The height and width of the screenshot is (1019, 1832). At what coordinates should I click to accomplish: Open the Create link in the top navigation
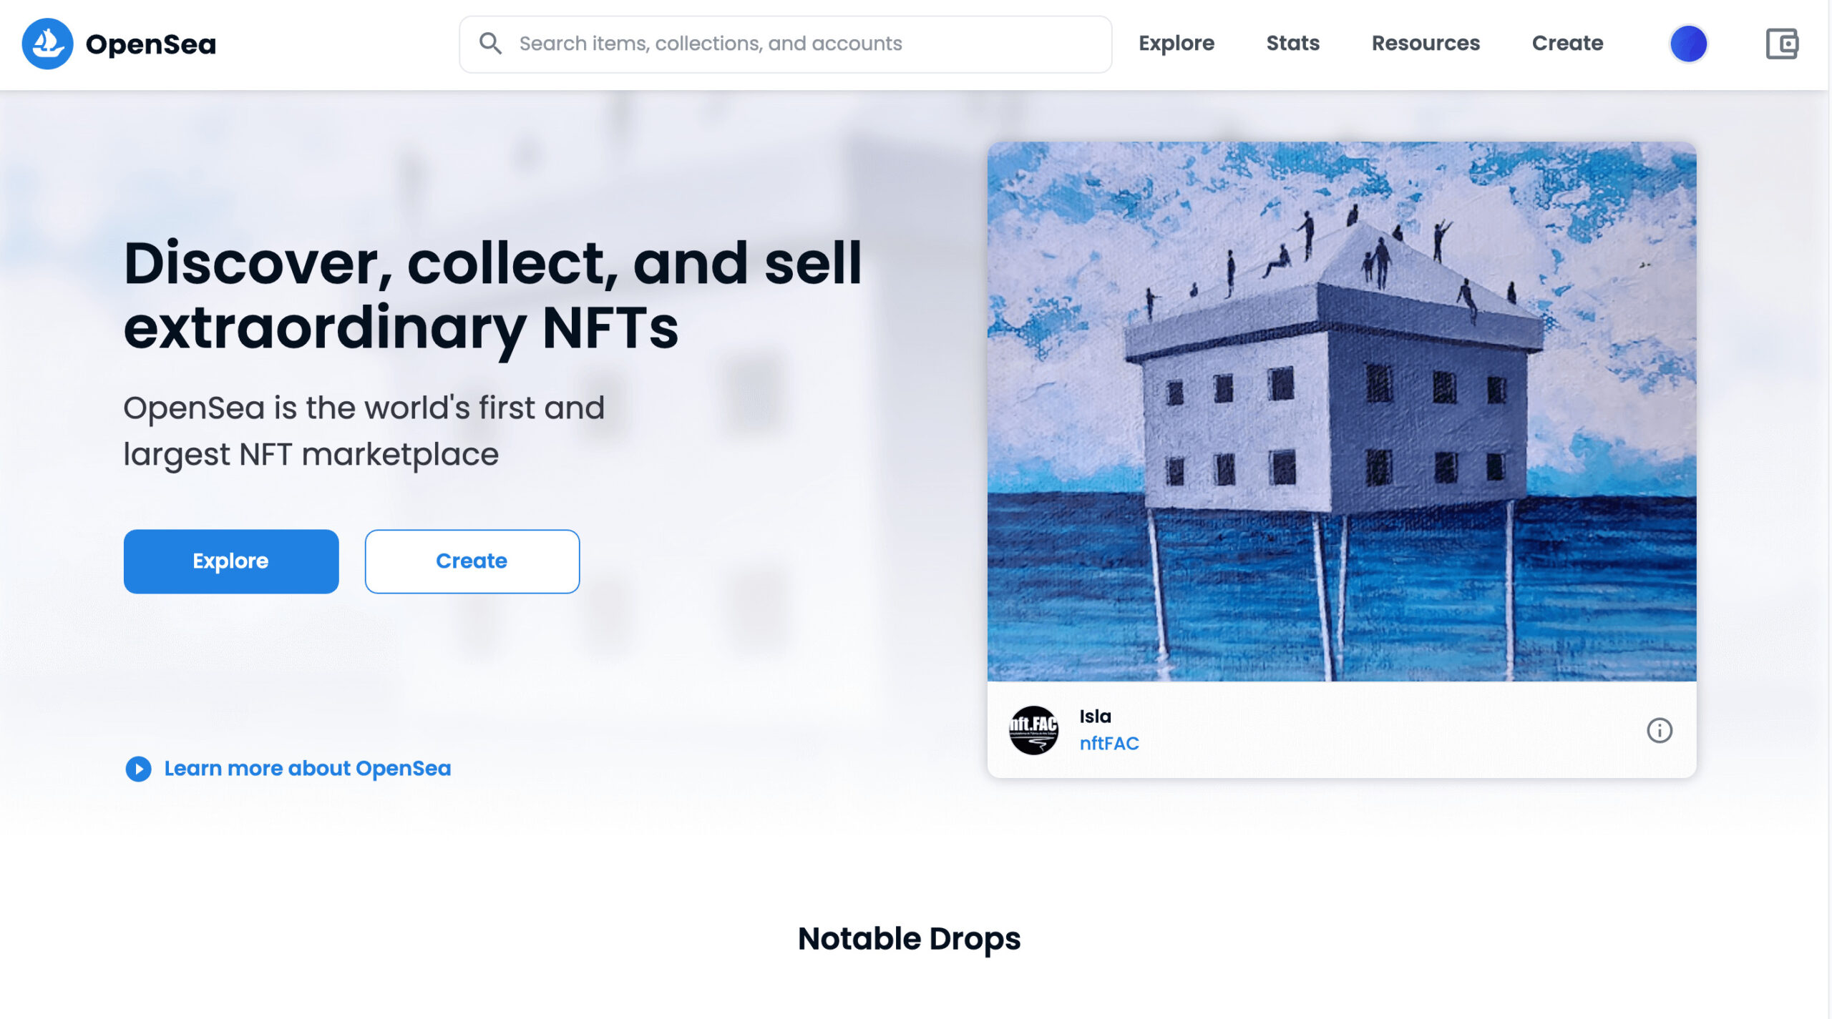1567,44
